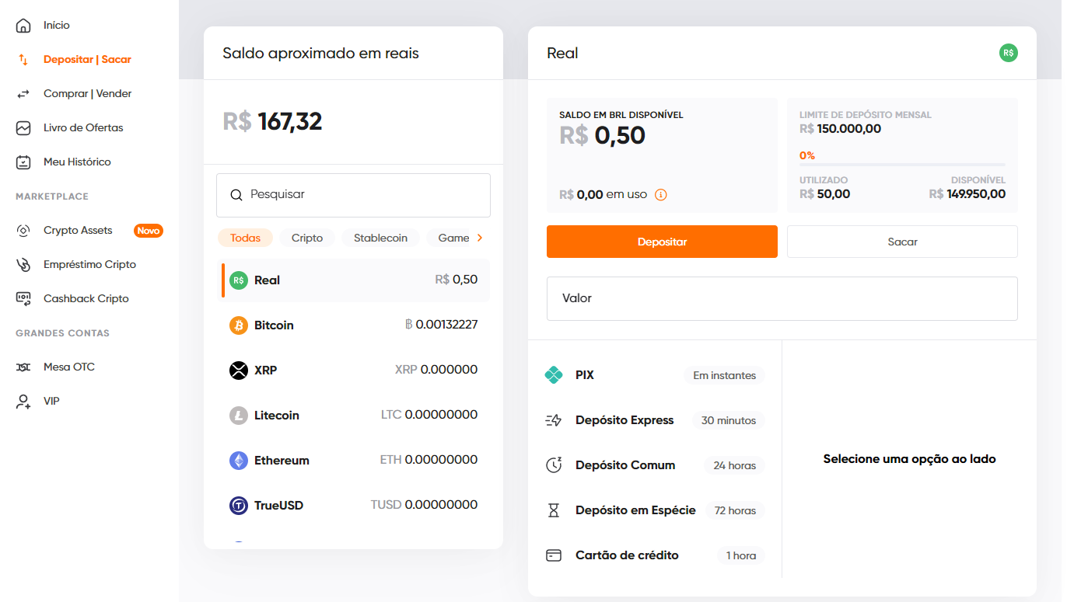The width and height of the screenshot is (1074, 602).
Task: Click the info icon next to em uso
Action: (661, 195)
